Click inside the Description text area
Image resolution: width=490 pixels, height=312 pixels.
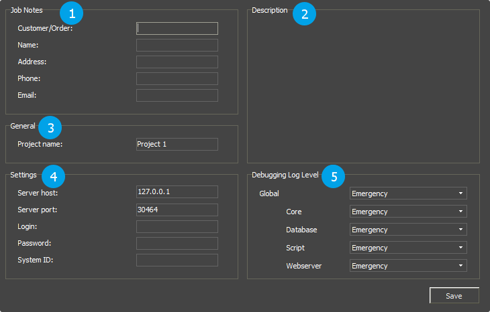tap(363, 87)
